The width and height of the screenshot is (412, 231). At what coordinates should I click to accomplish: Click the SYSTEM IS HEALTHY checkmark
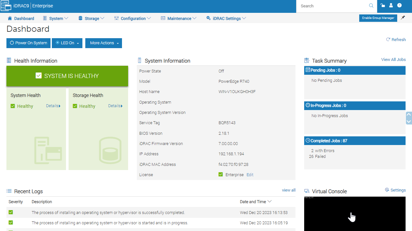click(x=39, y=76)
